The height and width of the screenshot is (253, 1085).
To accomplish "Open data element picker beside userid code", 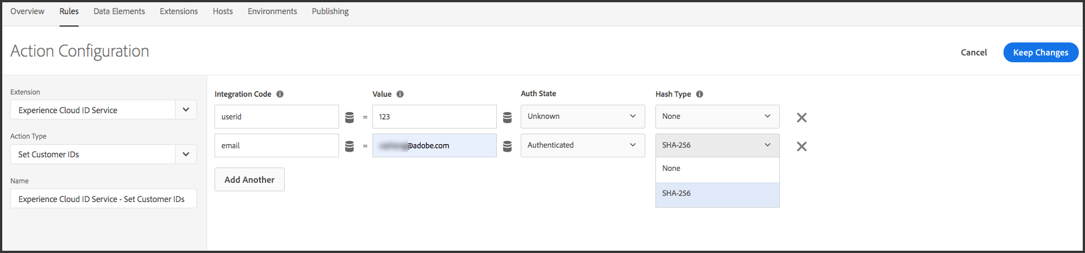I will [x=349, y=117].
